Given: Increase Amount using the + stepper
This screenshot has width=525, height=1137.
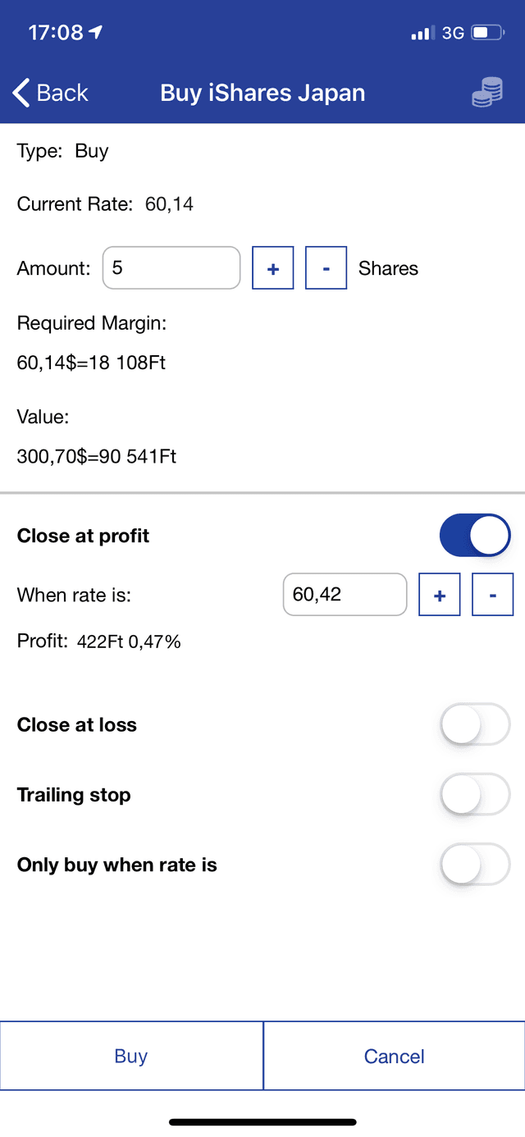Looking at the screenshot, I should (x=272, y=267).
